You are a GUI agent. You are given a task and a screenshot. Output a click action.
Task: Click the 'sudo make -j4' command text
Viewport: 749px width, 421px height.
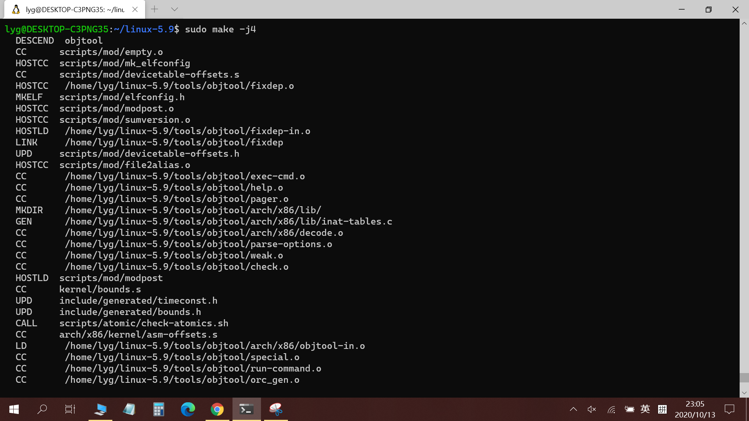tap(220, 30)
